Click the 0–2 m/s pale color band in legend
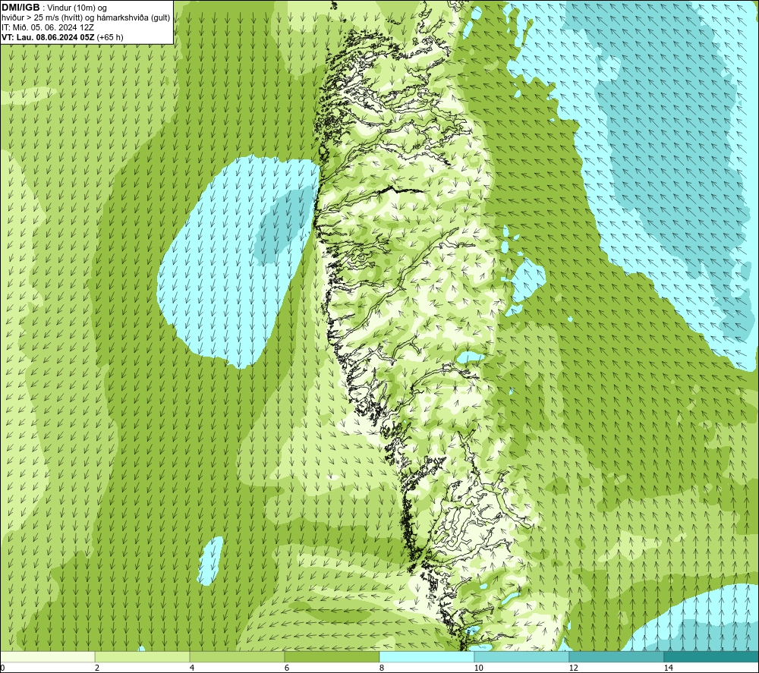The image size is (759, 673). coord(47,657)
